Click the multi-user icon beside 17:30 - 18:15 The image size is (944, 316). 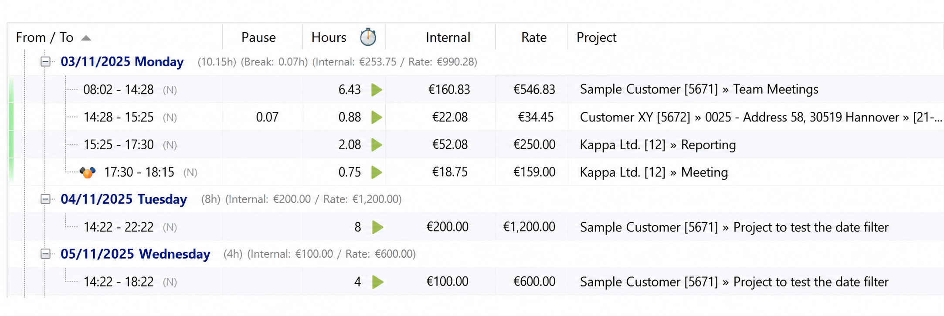pos(88,172)
